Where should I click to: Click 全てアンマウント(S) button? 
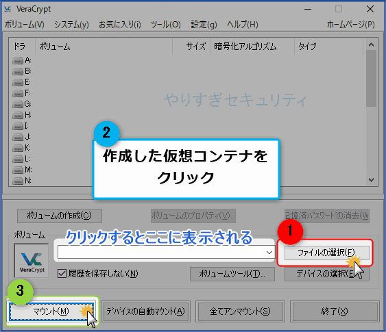coord(240,311)
